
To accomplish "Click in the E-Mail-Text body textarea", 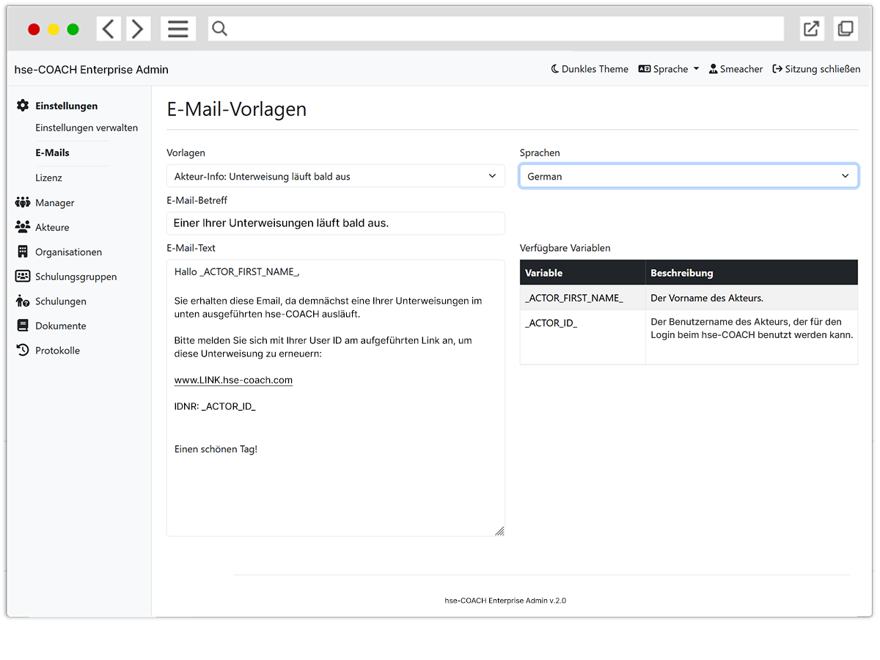I will pyautogui.click(x=335, y=484).
